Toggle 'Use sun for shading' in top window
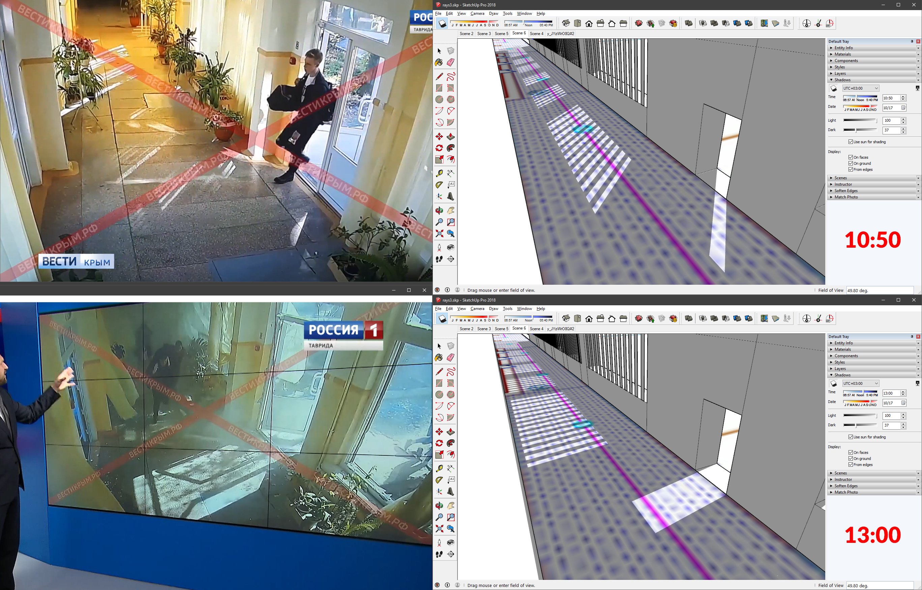 [850, 142]
